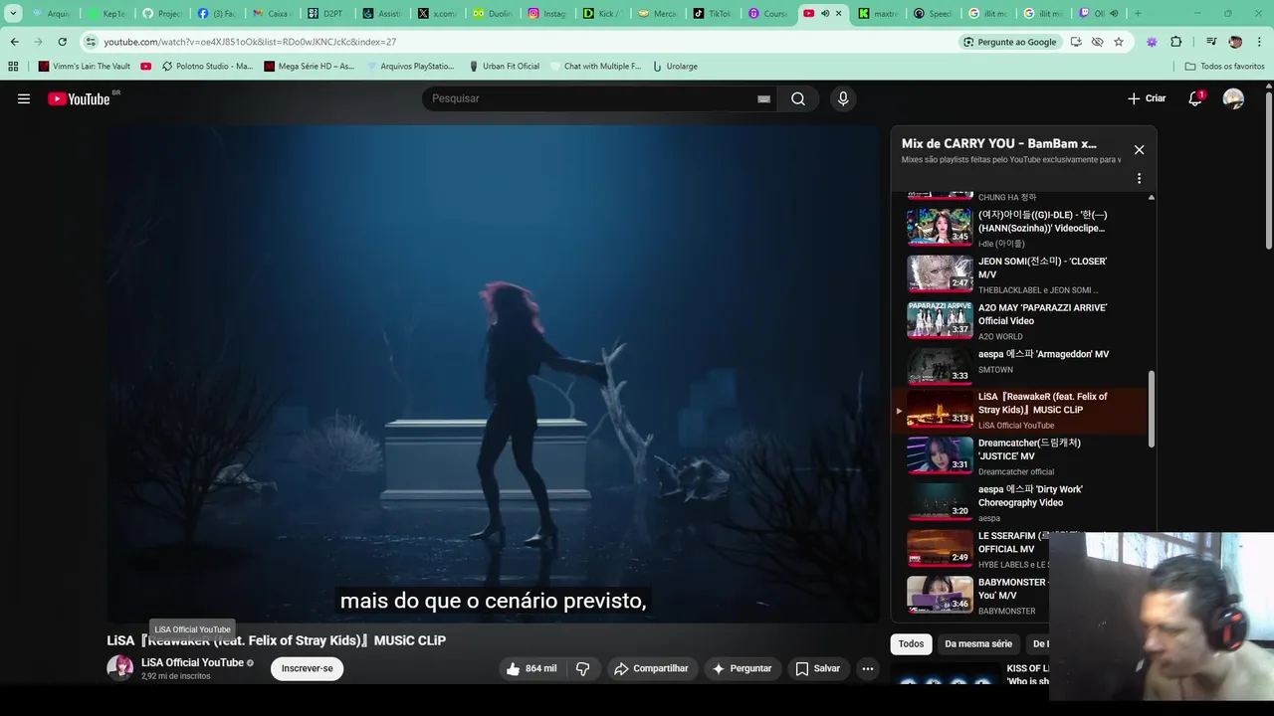Screen dimensions: 1274x716
Task: Open YouTube notifications bell
Action: pyautogui.click(x=1195, y=98)
